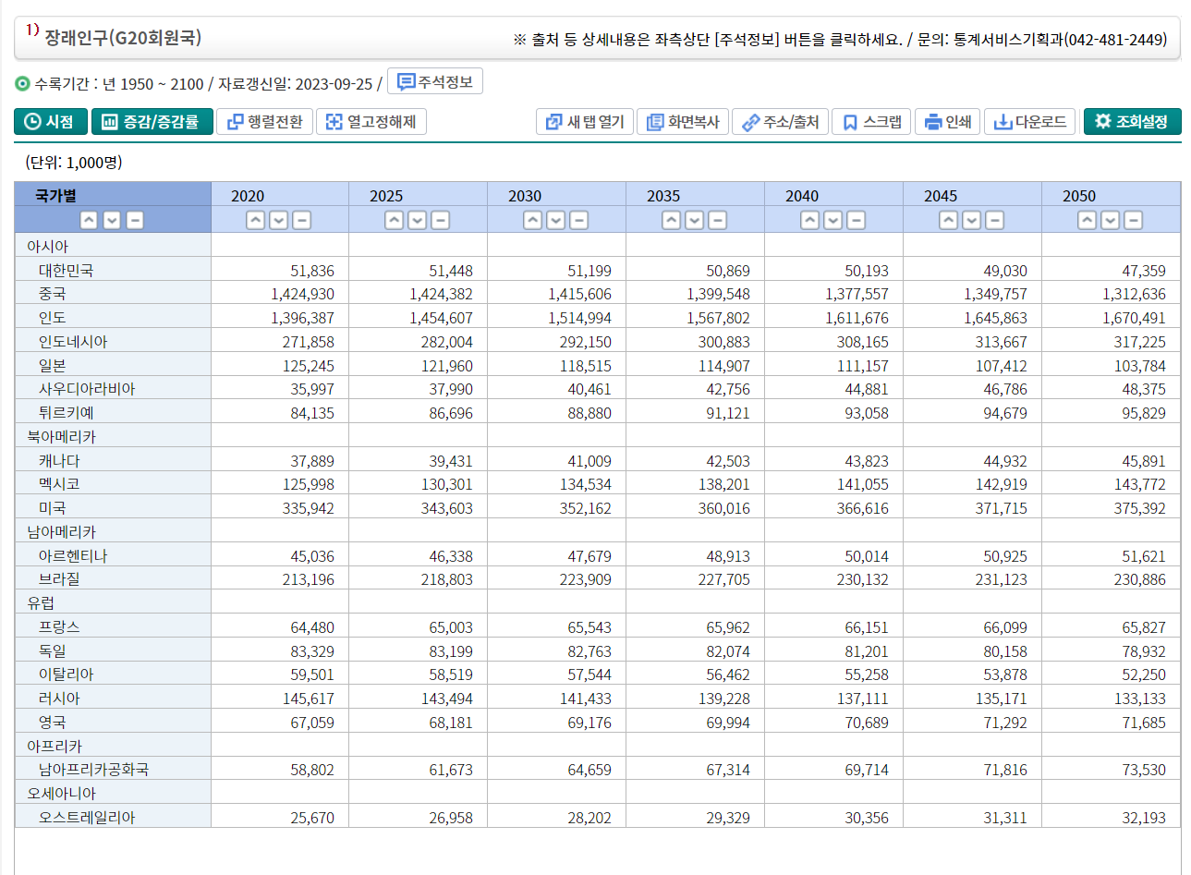Image resolution: width=1191 pixels, height=875 pixels.
Task: Select the 오스트레일리아 row label
Action: (87, 818)
